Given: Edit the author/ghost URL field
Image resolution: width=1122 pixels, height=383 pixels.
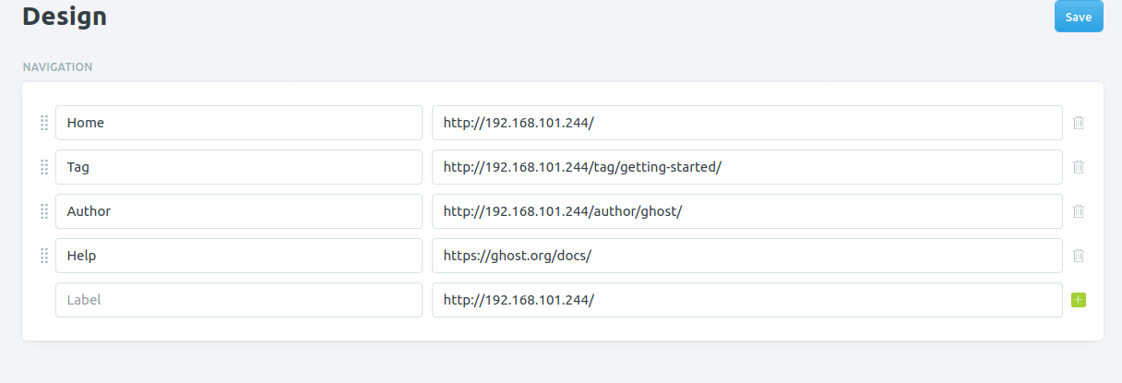Looking at the screenshot, I should (x=747, y=211).
